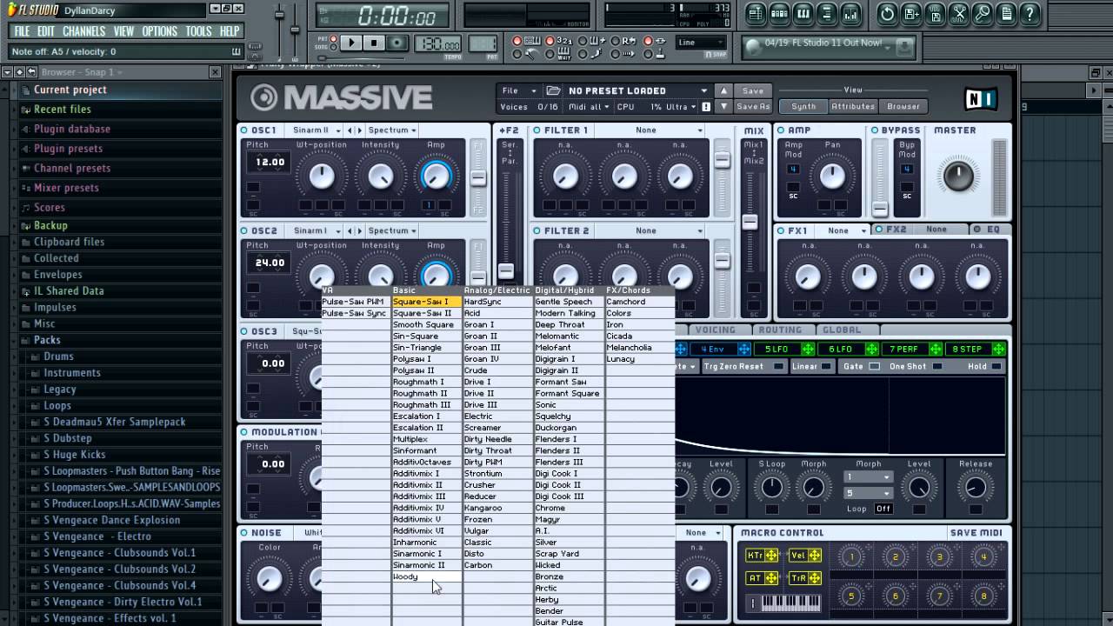Image resolution: width=1113 pixels, height=626 pixels.
Task: Switch to Attributes view
Action: [853, 106]
